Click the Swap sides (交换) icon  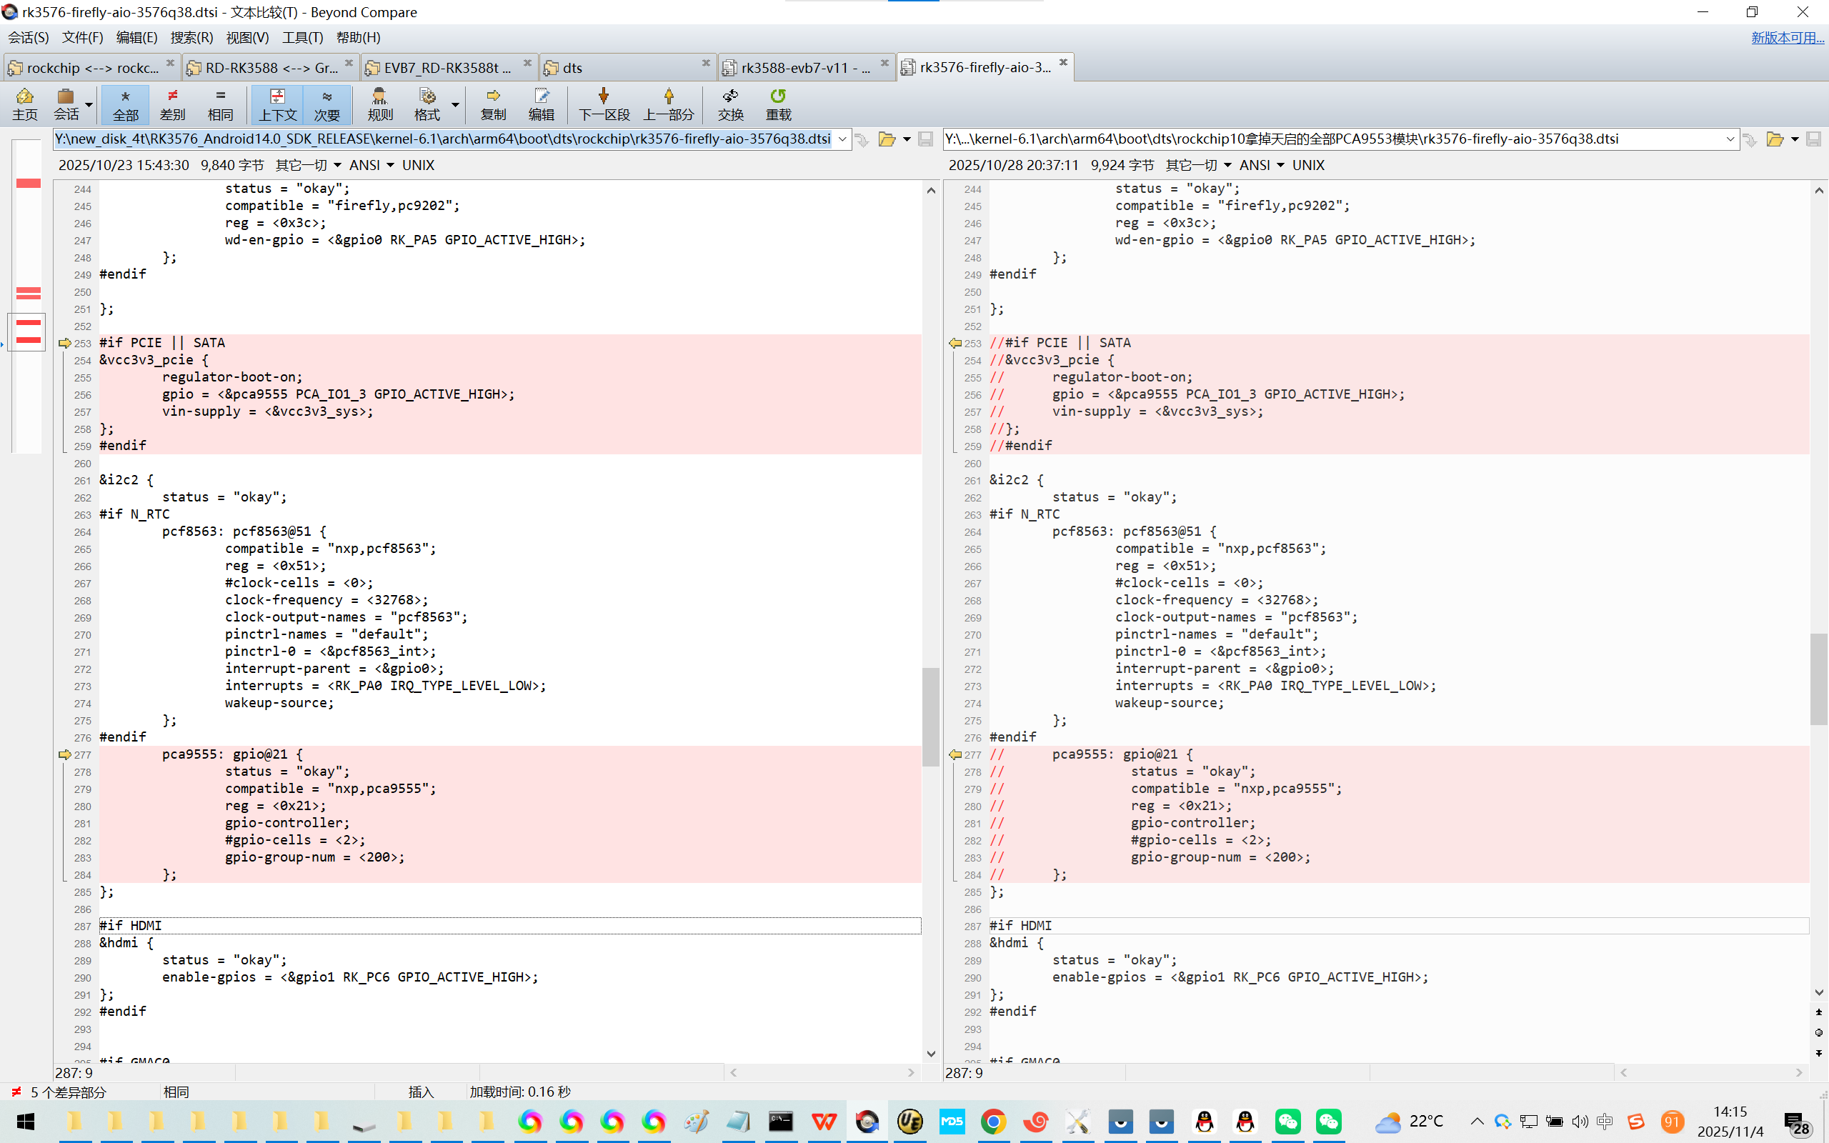click(x=730, y=104)
